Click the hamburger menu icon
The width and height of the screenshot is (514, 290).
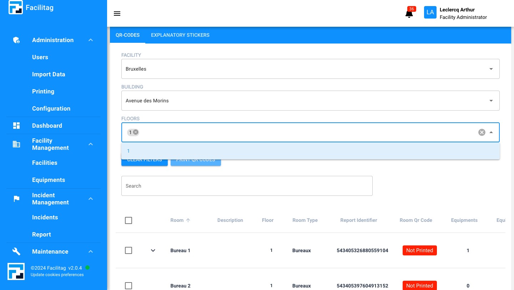[117, 14]
